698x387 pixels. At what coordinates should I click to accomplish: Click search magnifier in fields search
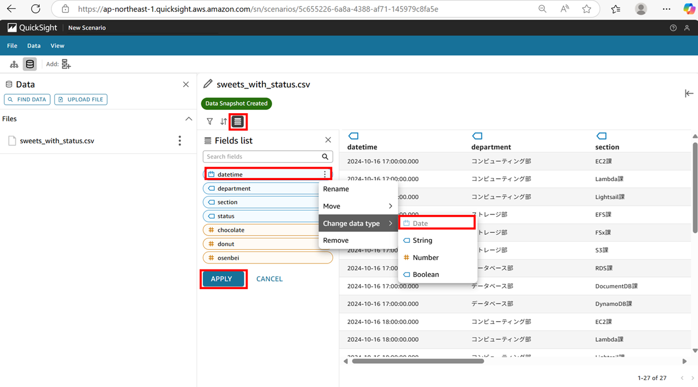(325, 157)
